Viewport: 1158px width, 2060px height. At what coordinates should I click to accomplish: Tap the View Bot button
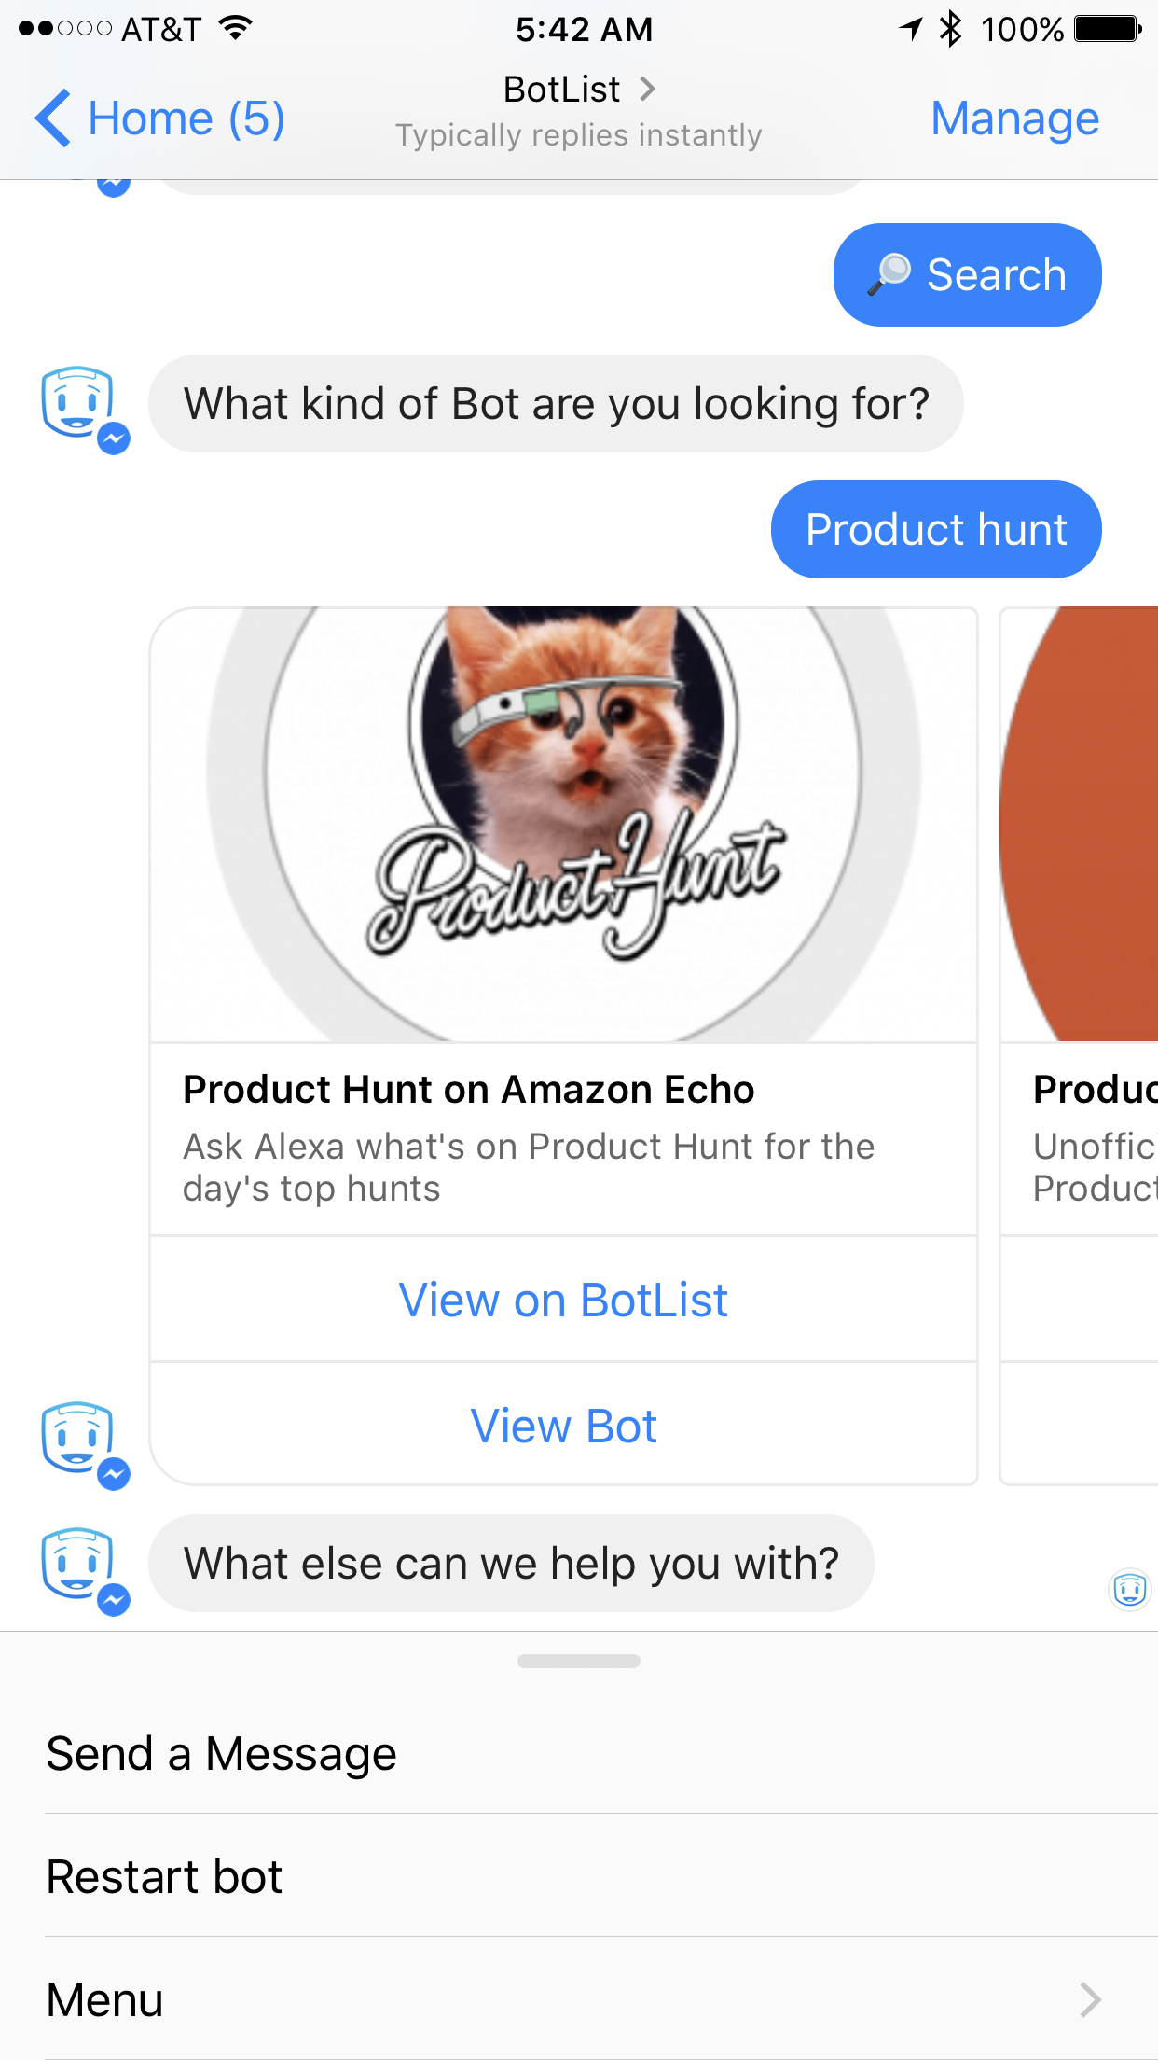click(563, 1426)
